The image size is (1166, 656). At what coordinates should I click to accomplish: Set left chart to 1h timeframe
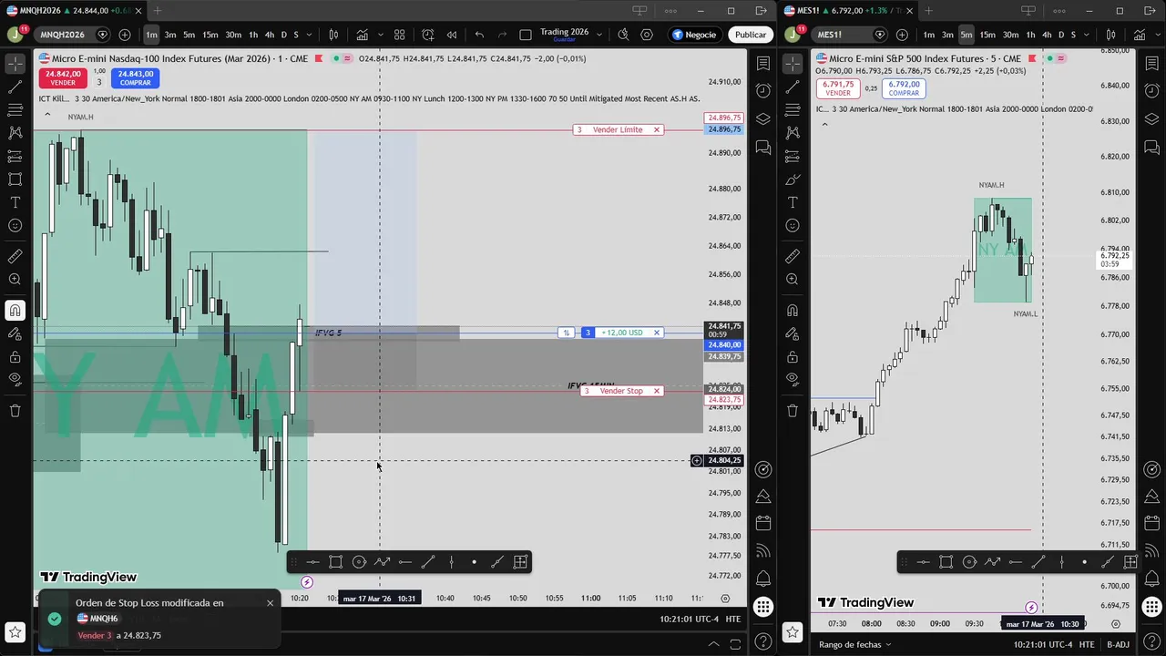click(x=253, y=35)
